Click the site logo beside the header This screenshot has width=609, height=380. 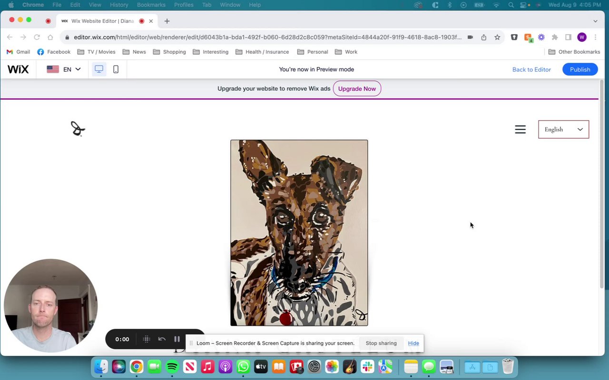click(78, 129)
